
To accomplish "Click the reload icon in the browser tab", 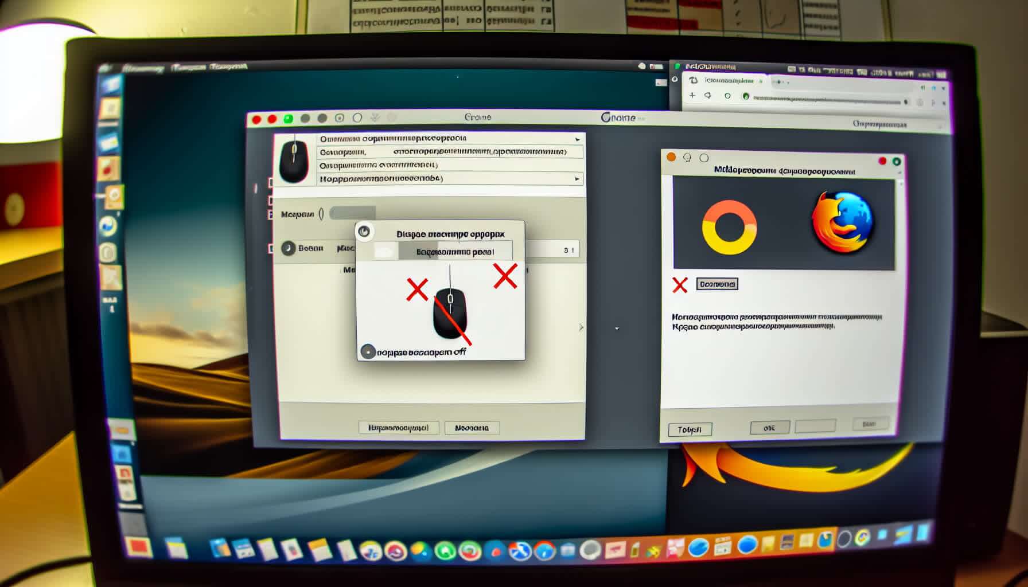I will click(x=694, y=81).
